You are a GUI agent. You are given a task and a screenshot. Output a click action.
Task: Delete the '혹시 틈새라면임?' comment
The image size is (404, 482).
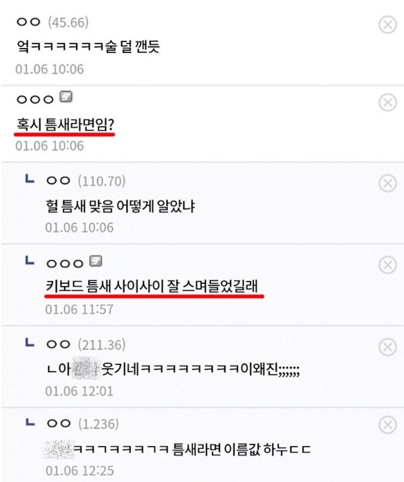click(388, 102)
